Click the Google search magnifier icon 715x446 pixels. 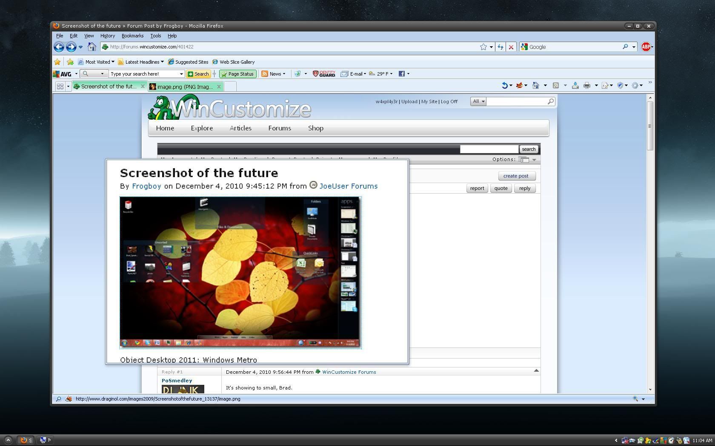point(625,47)
